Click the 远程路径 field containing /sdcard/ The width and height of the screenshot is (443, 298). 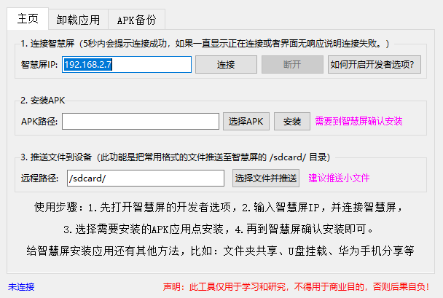145,178
